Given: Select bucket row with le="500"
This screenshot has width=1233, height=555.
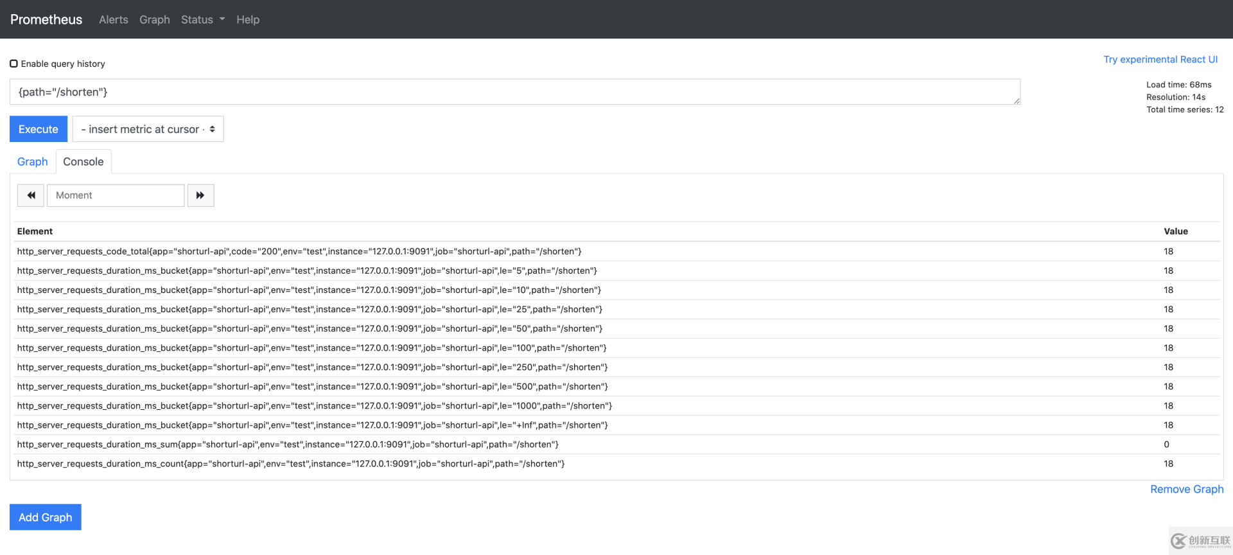Looking at the screenshot, I should 616,387.
